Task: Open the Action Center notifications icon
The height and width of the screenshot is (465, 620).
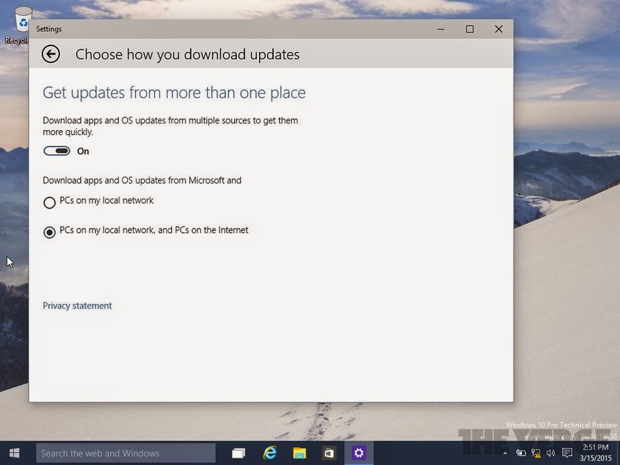Action: (x=567, y=453)
